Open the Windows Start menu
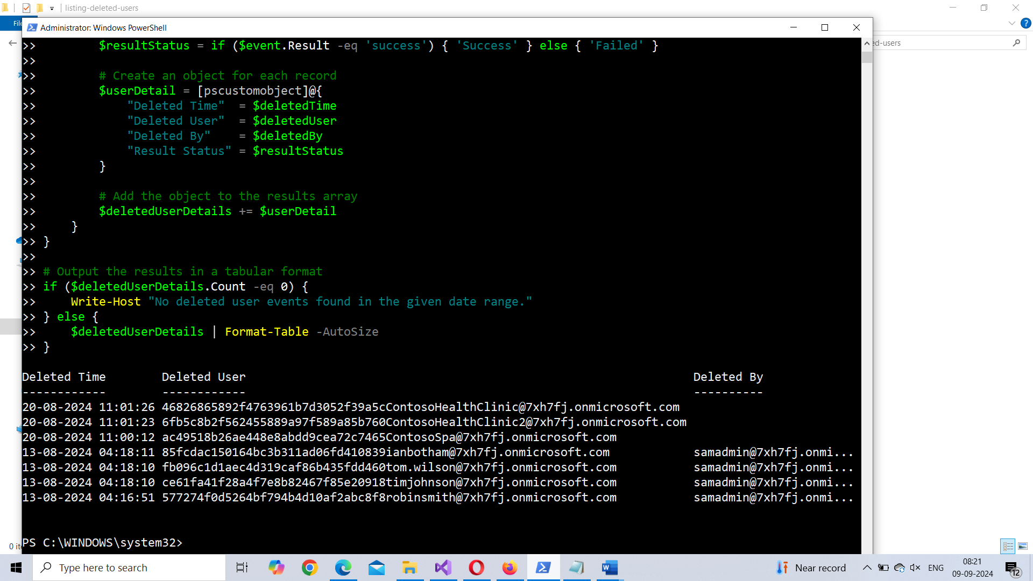This screenshot has height=581, width=1033. pos(16,568)
